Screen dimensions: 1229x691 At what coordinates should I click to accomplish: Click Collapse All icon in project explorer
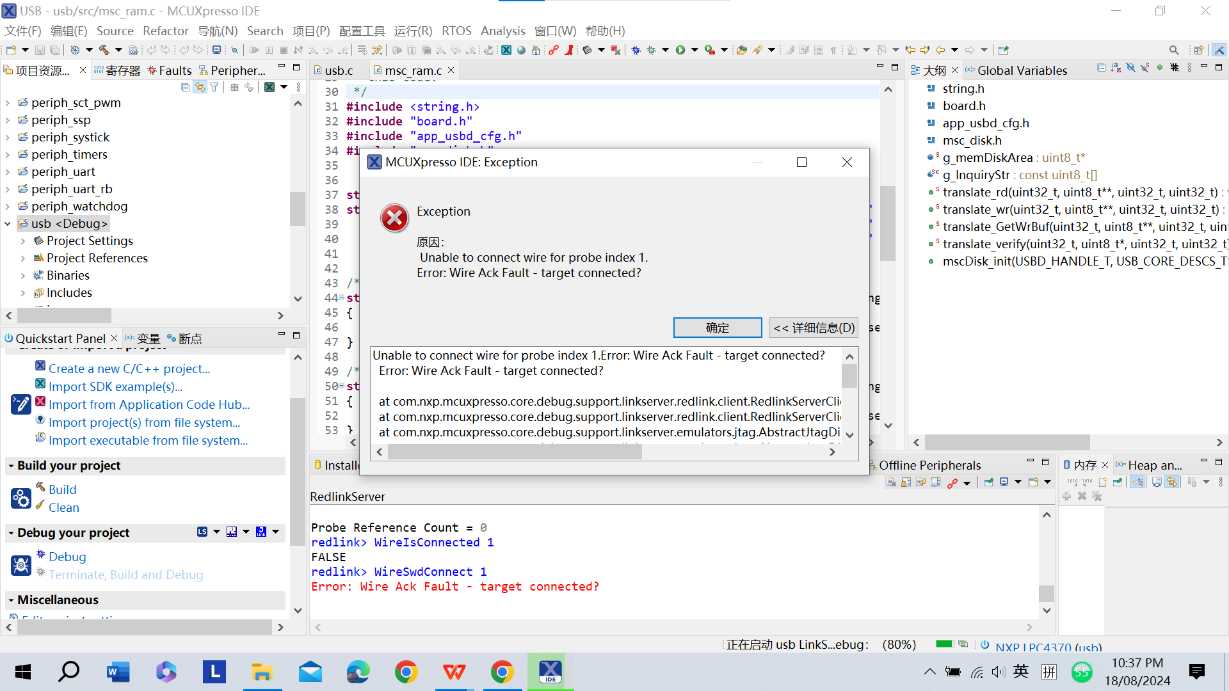coord(185,88)
